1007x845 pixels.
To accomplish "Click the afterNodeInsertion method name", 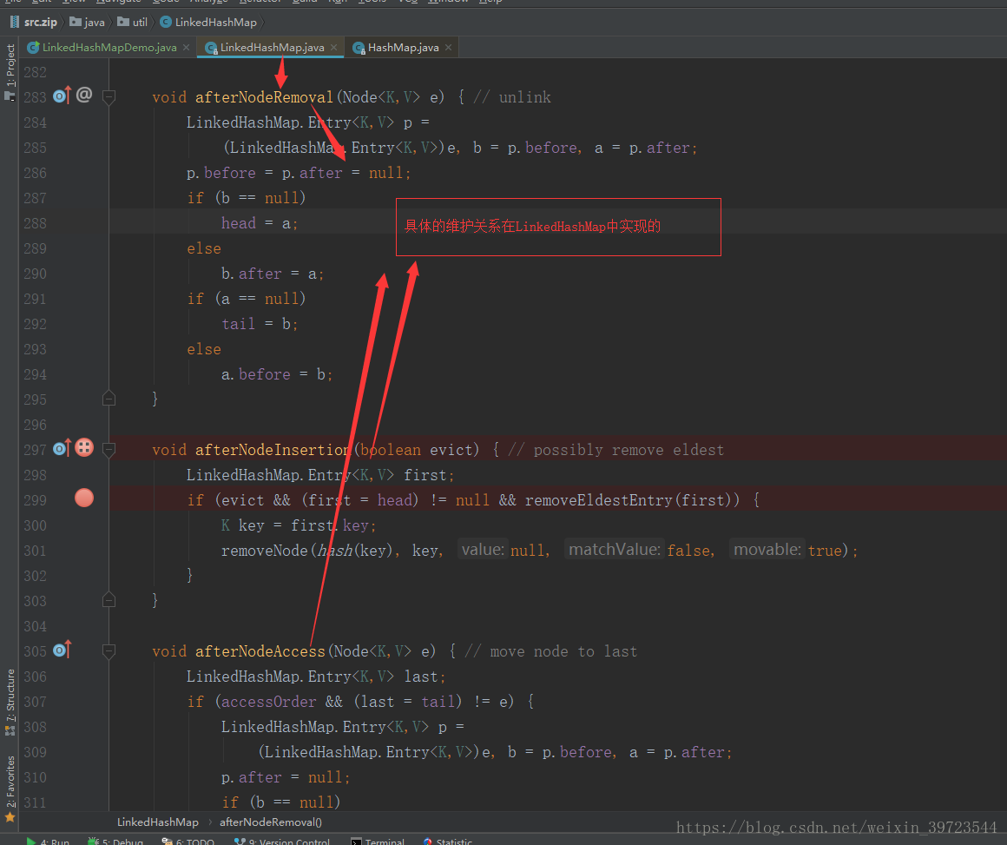I will [x=273, y=450].
